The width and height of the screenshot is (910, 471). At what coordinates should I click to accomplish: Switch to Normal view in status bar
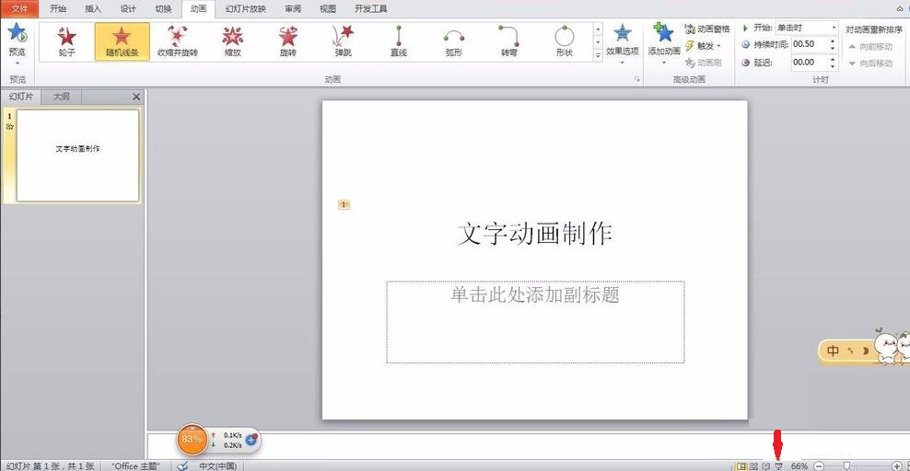click(741, 465)
